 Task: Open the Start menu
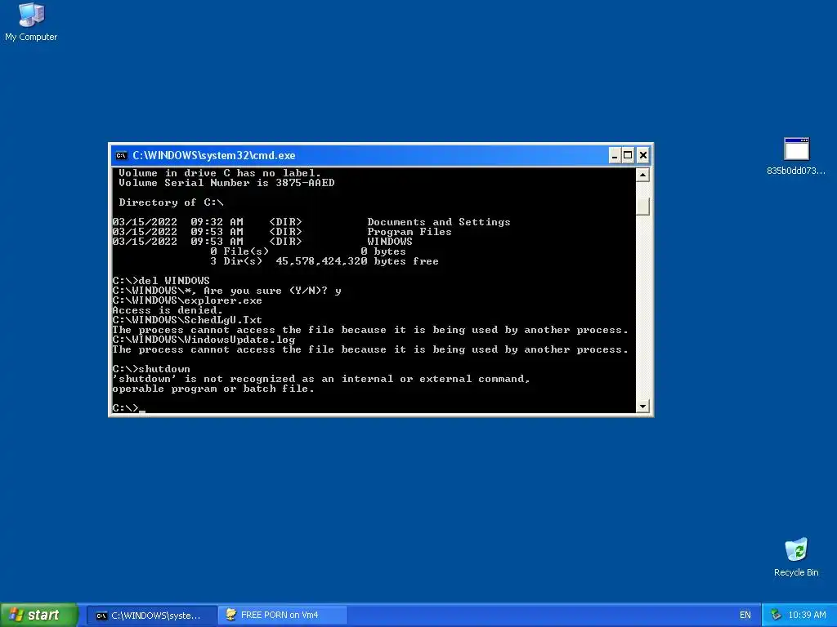(x=38, y=615)
